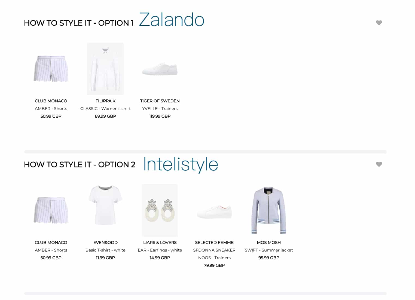The image size is (415, 300).
Task: Click YVELLE - Trainers product title
Action: click(160, 109)
